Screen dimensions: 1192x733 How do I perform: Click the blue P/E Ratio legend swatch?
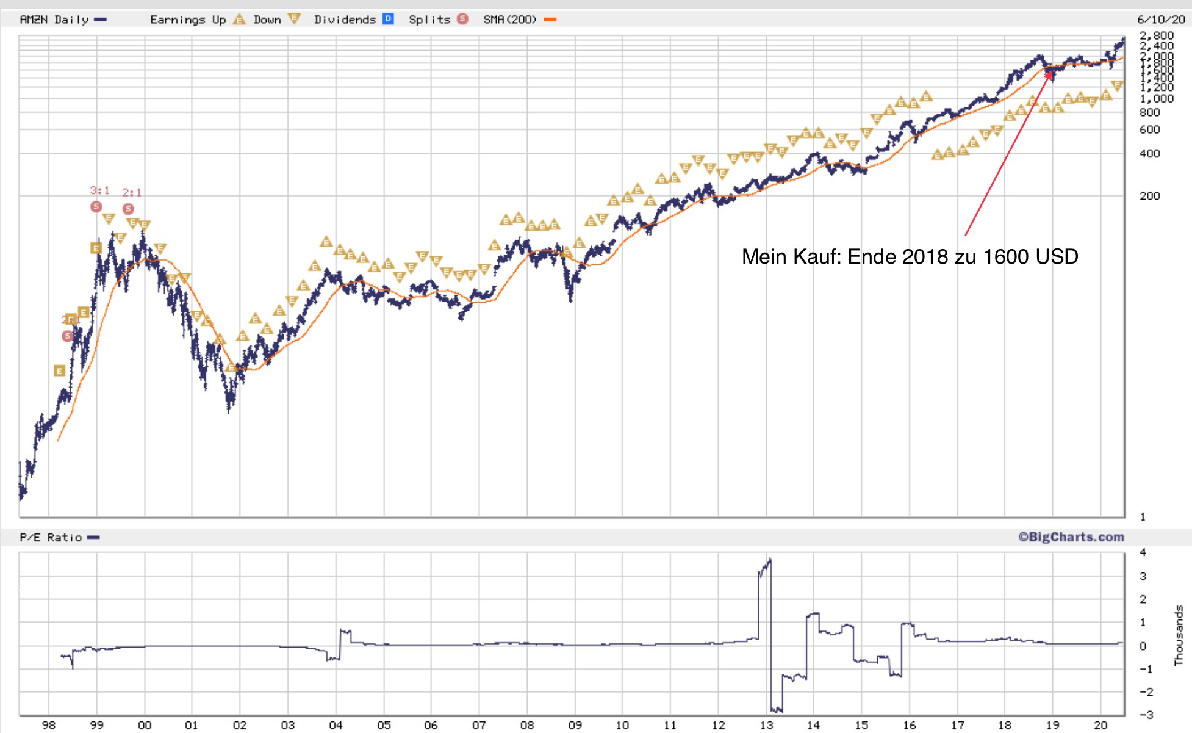tap(93, 538)
